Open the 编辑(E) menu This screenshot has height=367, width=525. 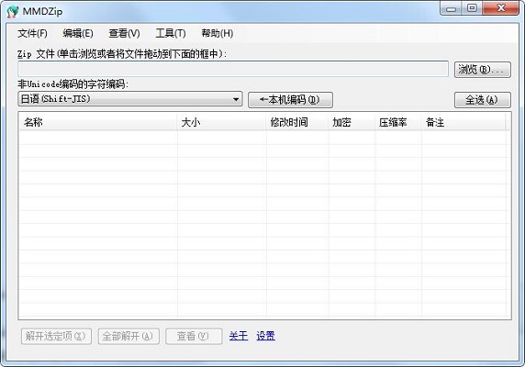tap(78, 33)
